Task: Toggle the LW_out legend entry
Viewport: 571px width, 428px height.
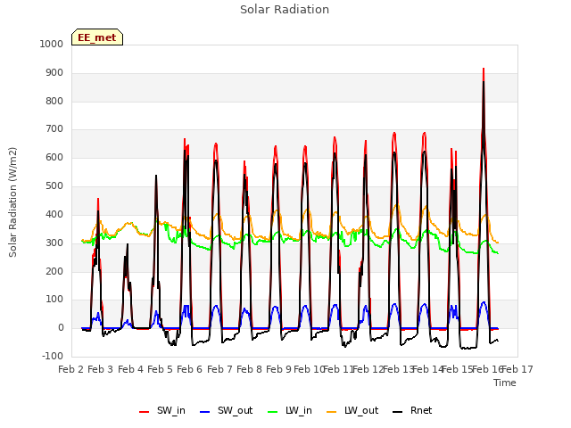Action: pos(352,411)
